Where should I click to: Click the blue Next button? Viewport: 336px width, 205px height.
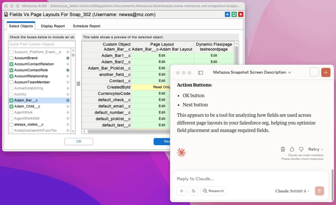[x=162, y=141]
